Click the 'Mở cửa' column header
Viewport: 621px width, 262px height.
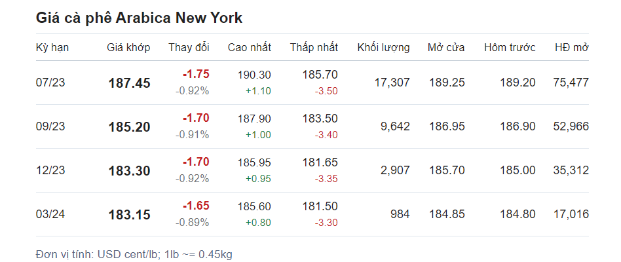[x=446, y=48]
